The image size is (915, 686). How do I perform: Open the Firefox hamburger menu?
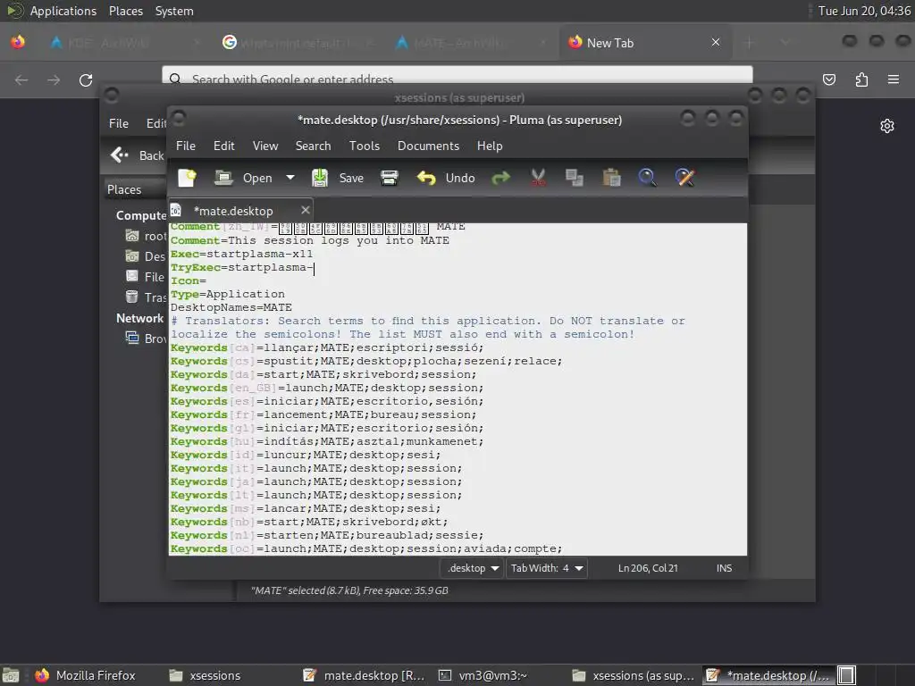[894, 79]
